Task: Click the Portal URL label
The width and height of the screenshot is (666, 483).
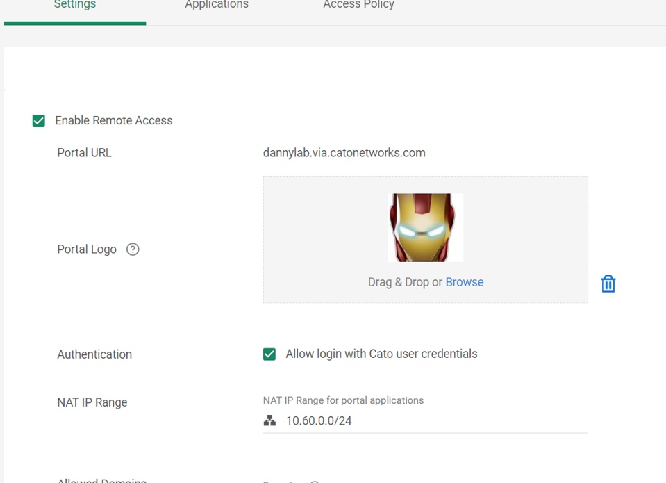Action: [x=84, y=153]
